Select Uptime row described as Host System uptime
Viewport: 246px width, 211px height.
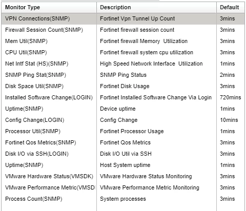[123, 165]
